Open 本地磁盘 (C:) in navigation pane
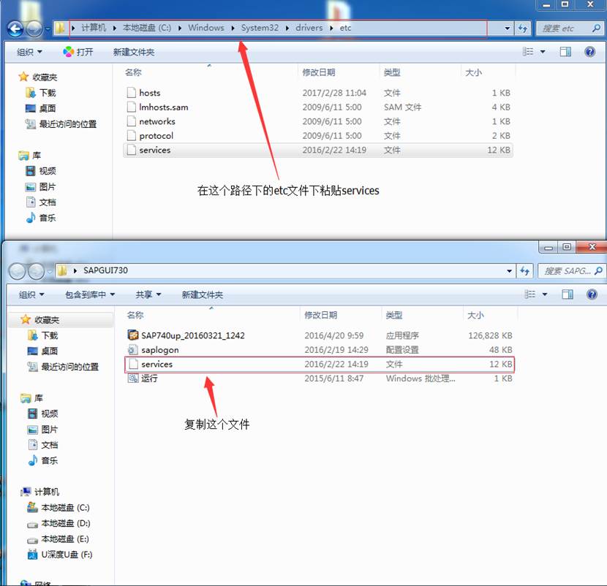 pos(65,508)
